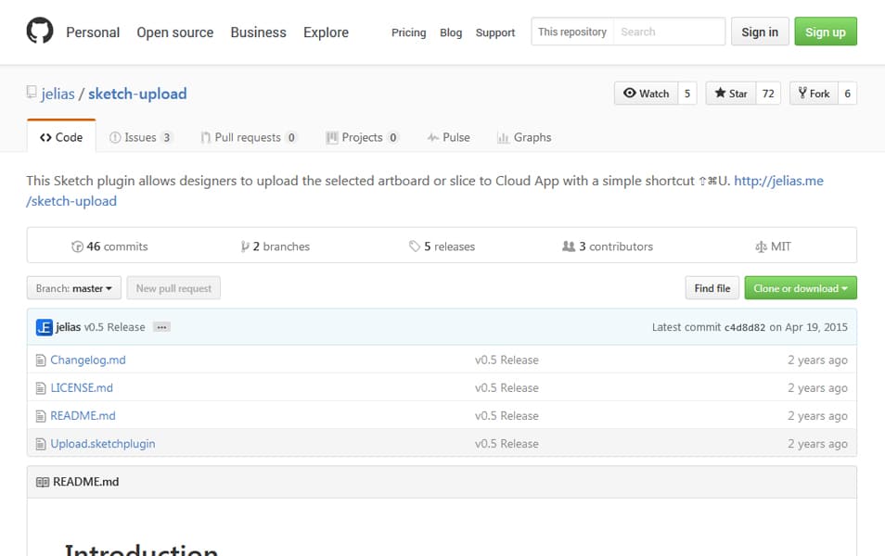Viewport: 885px width, 556px height.
Task: Star the sketch-upload repository
Action: click(730, 94)
